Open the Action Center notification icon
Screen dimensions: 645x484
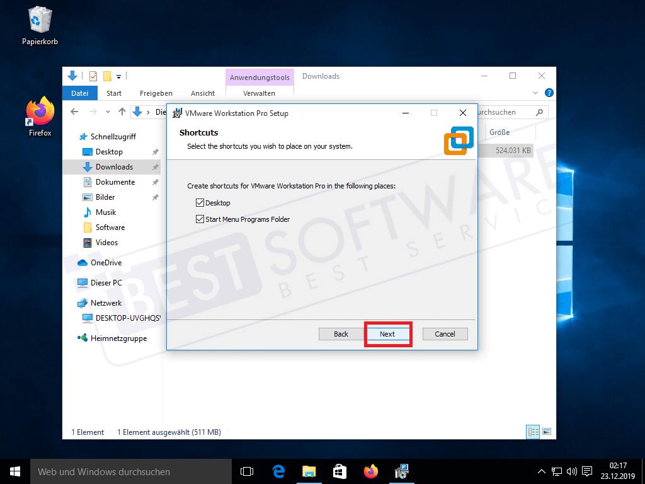pos(587,471)
